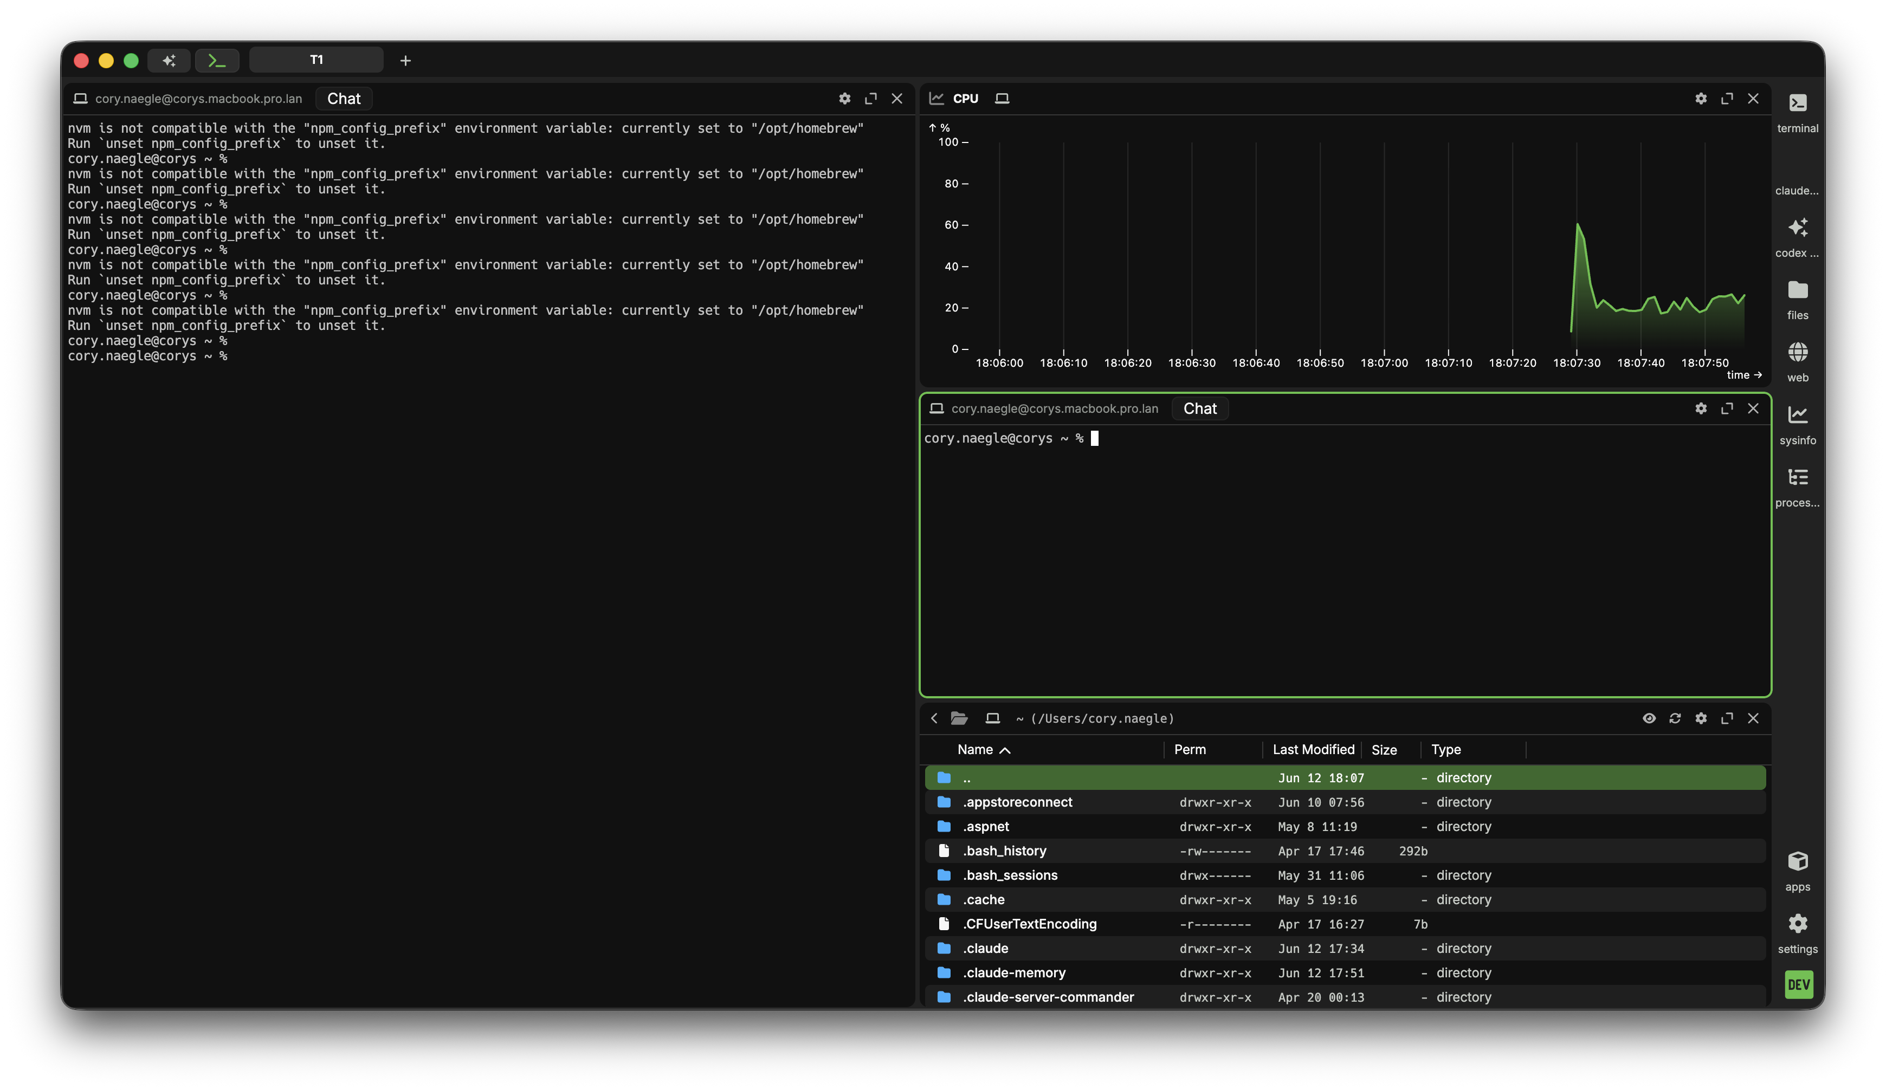Refresh the file browser listing

(1674, 718)
